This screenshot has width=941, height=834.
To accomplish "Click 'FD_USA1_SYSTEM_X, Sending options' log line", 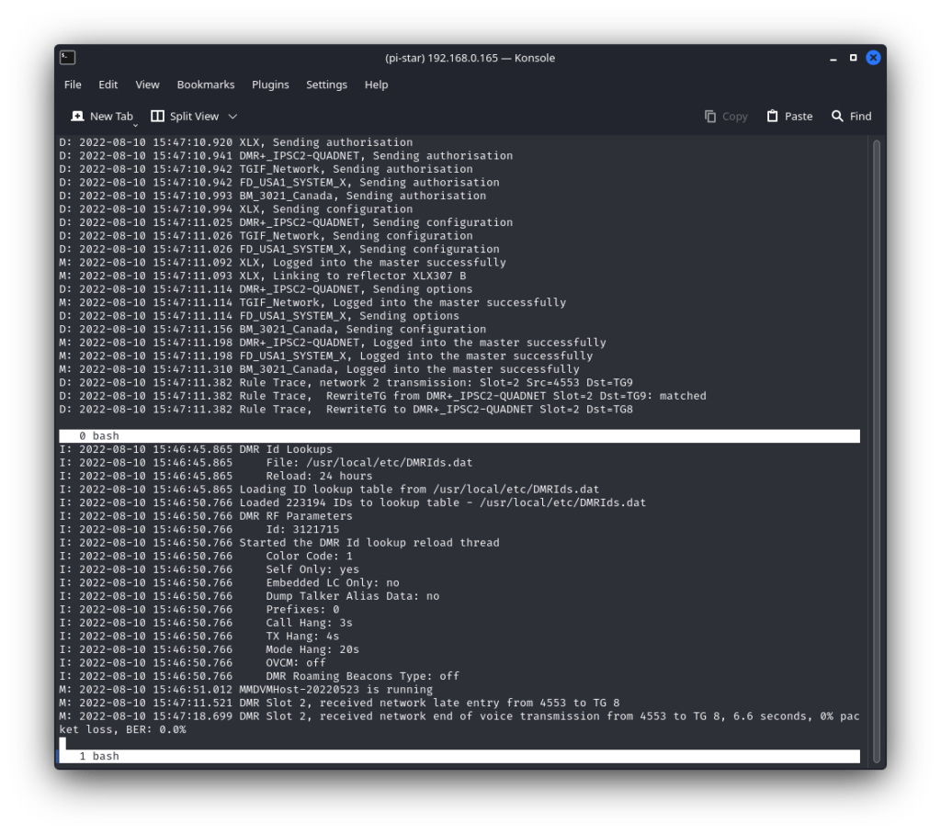I will [259, 316].
